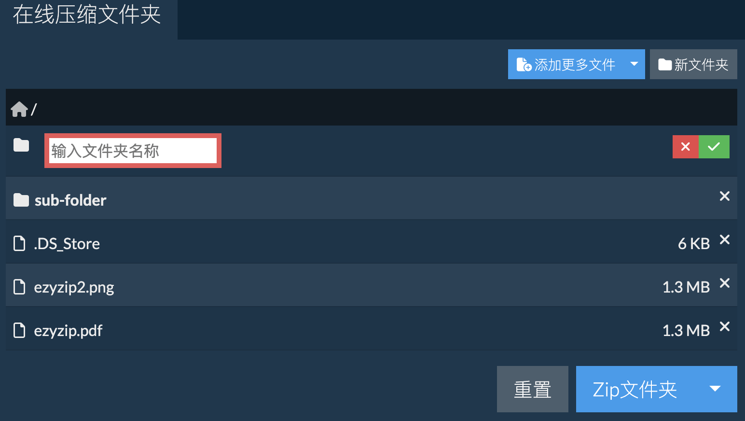
Task: Expand Zip文件夹 options dropdown arrow
Action: point(715,389)
